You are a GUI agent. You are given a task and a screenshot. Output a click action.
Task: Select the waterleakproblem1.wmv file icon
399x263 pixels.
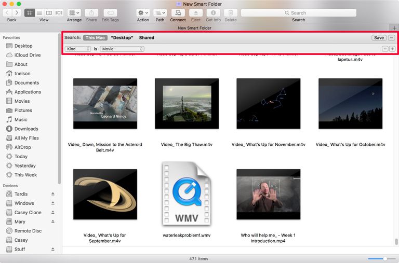click(x=187, y=193)
